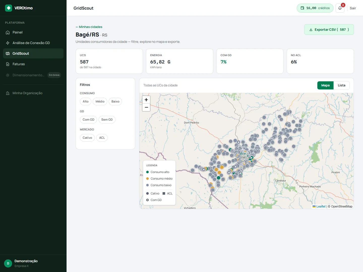Screen dimensions: 363x272
Task: Toggle the Alto consumption filter
Action: click(x=86, y=101)
